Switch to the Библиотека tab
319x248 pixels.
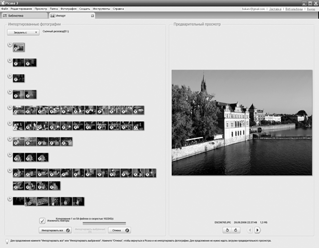(24, 16)
